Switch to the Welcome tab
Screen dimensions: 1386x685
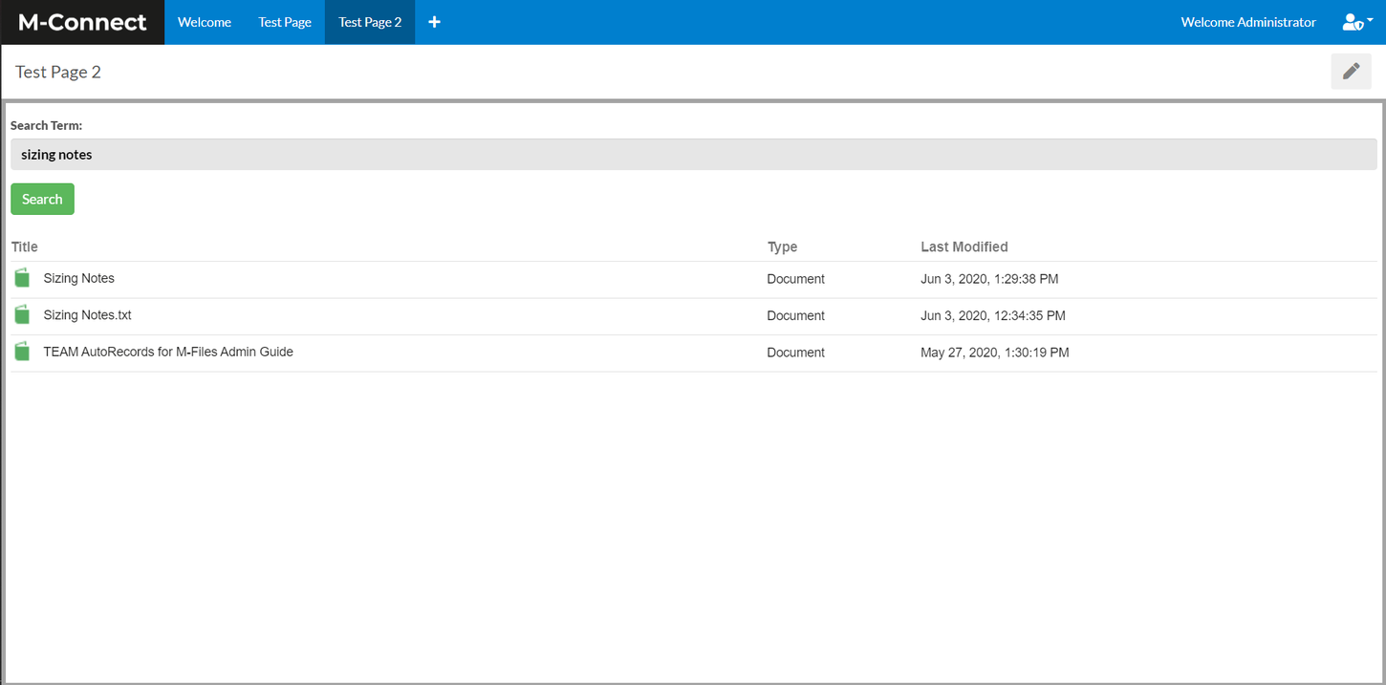(205, 22)
